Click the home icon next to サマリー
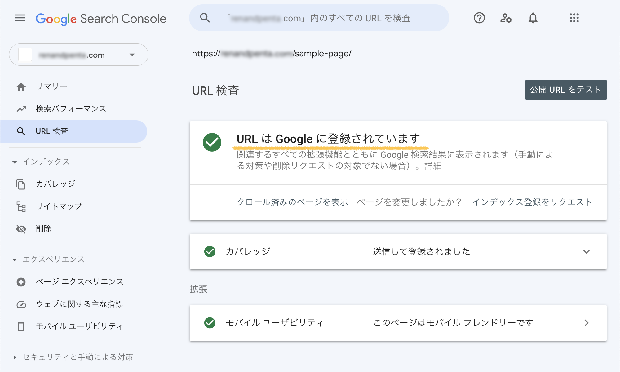The width and height of the screenshot is (620, 372). 21,86
